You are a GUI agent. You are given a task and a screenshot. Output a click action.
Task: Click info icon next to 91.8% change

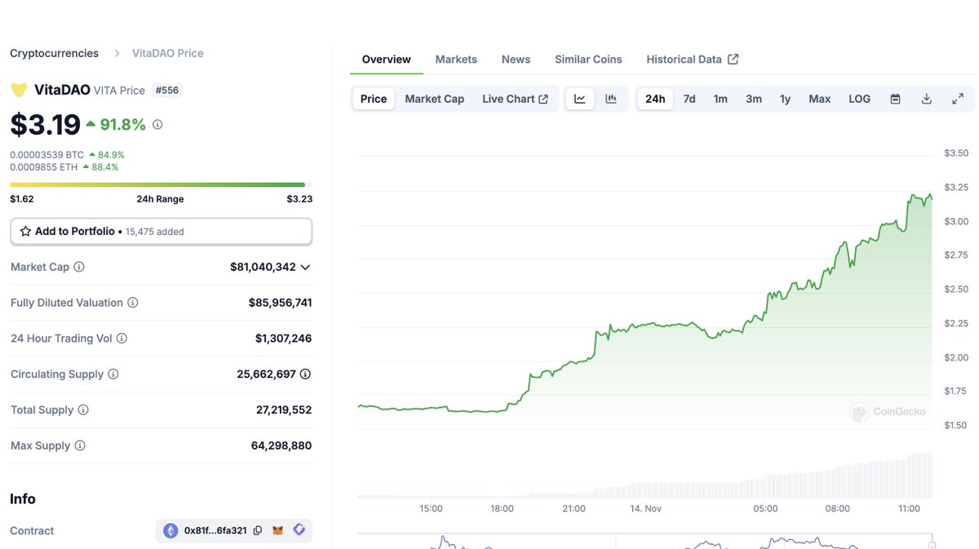coord(157,125)
